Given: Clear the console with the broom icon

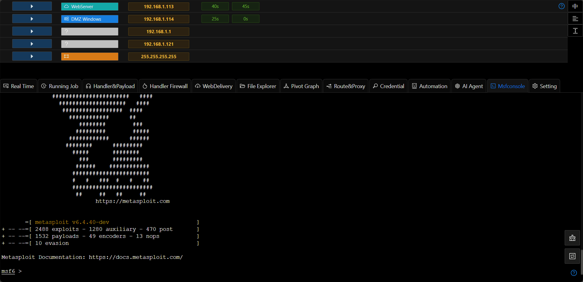Looking at the screenshot, I should [572, 238].
